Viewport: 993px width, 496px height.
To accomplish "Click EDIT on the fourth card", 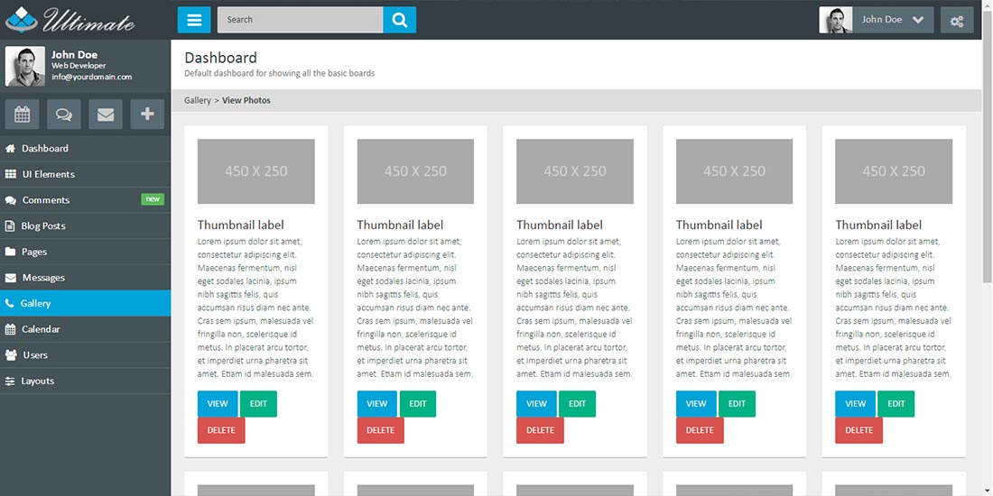I will pyautogui.click(x=737, y=404).
